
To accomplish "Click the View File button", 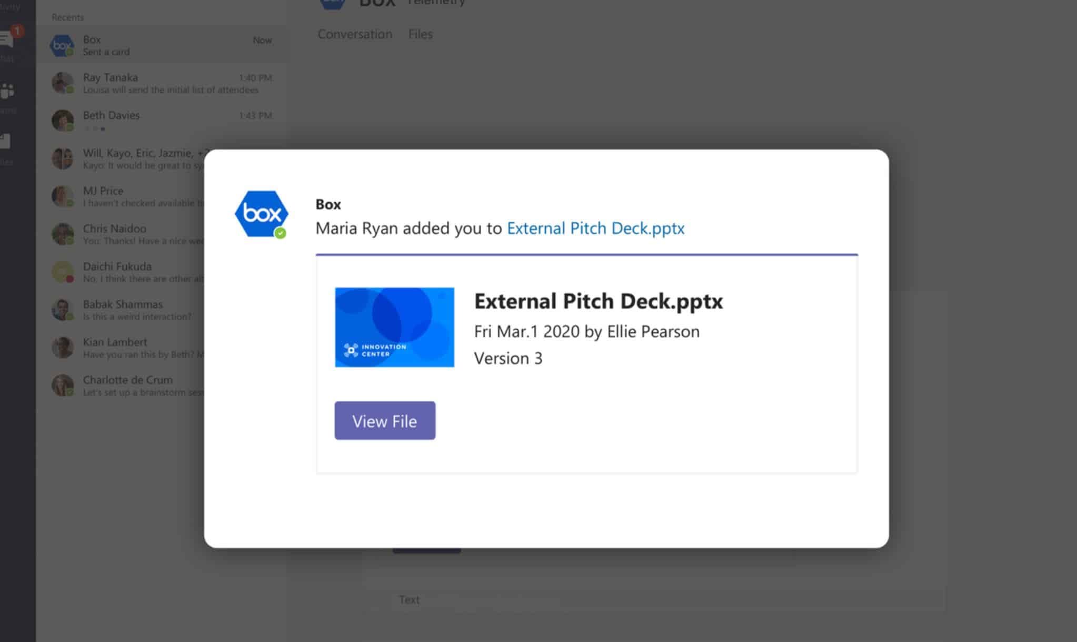I will point(385,420).
